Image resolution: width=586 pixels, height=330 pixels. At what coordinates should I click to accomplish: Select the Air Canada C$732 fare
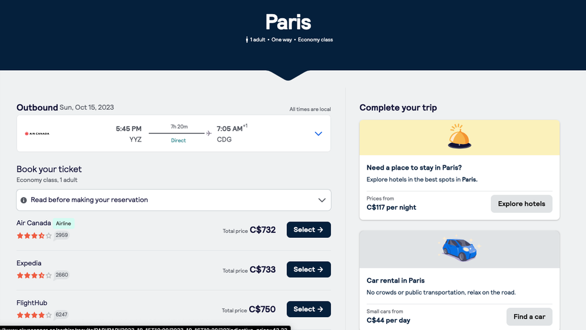[x=308, y=230]
